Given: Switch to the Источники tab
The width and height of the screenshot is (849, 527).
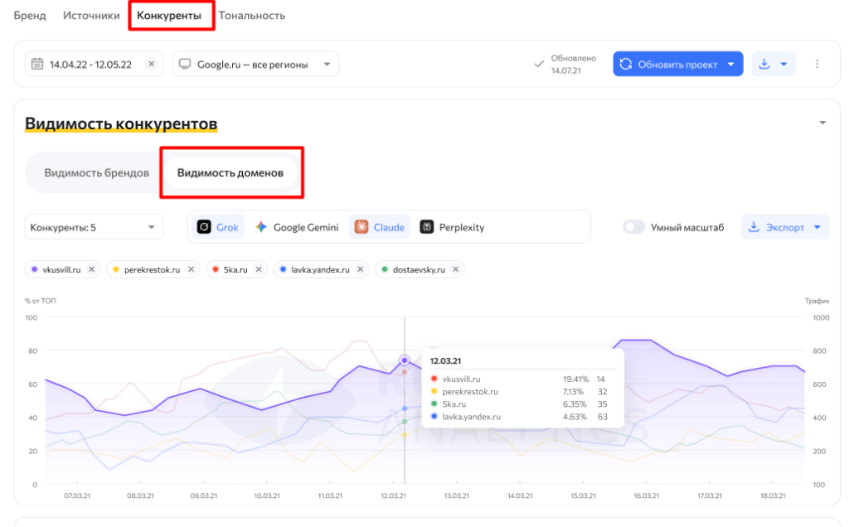Looking at the screenshot, I should click(x=89, y=16).
